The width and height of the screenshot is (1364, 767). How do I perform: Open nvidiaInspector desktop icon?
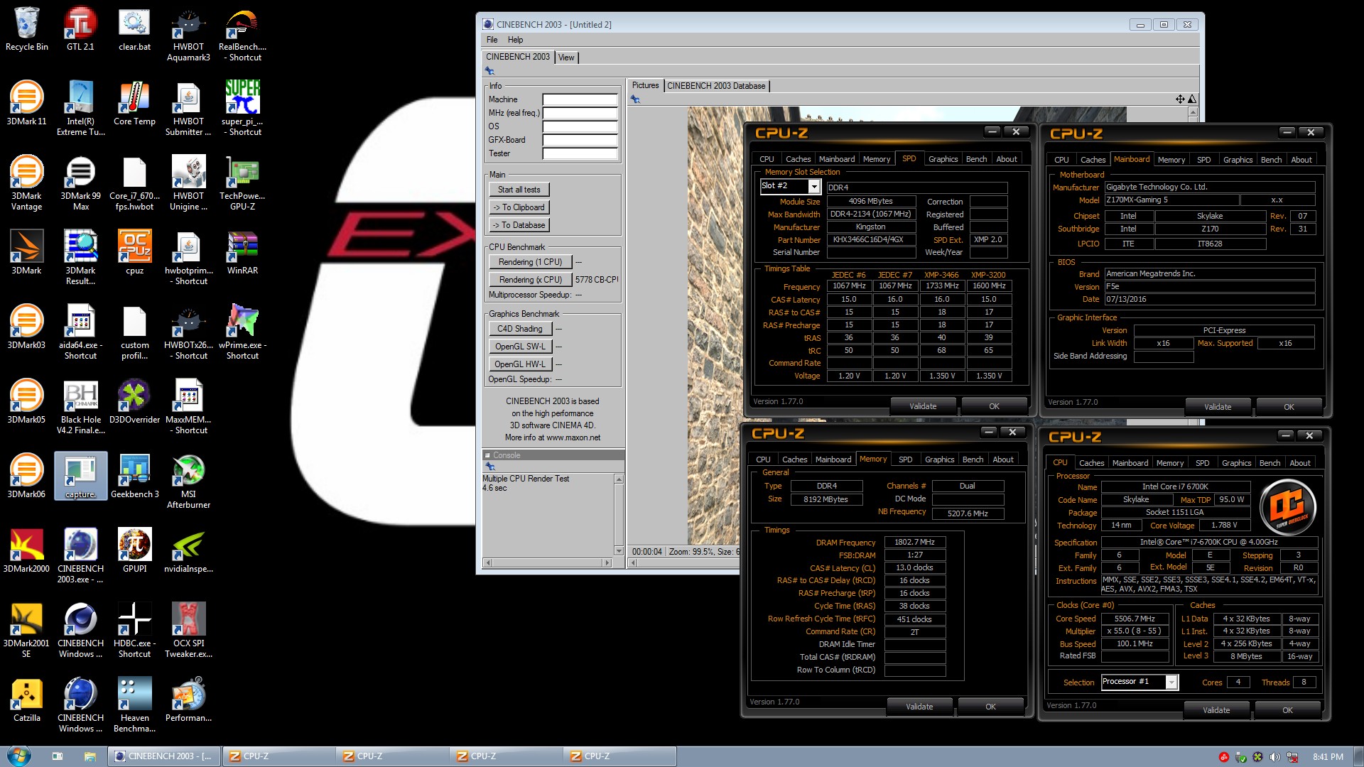click(x=188, y=551)
